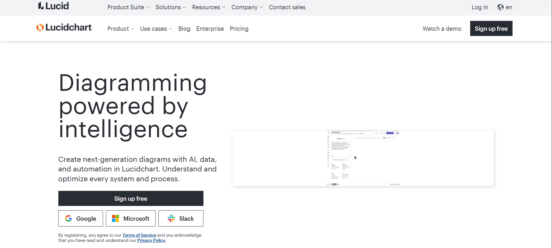Click the Slack logo icon
552x248 pixels.
point(171,218)
